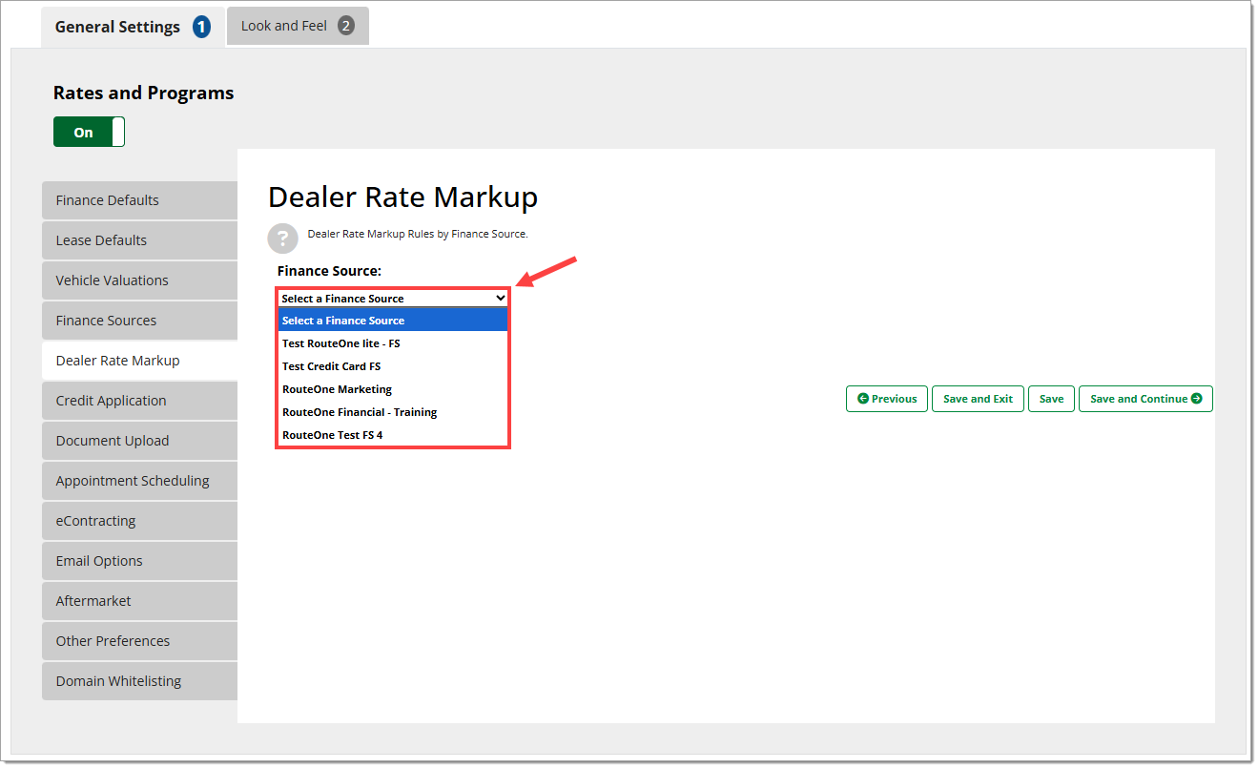Navigate to eContracting settings
The width and height of the screenshot is (1258, 768).
click(x=139, y=521)
